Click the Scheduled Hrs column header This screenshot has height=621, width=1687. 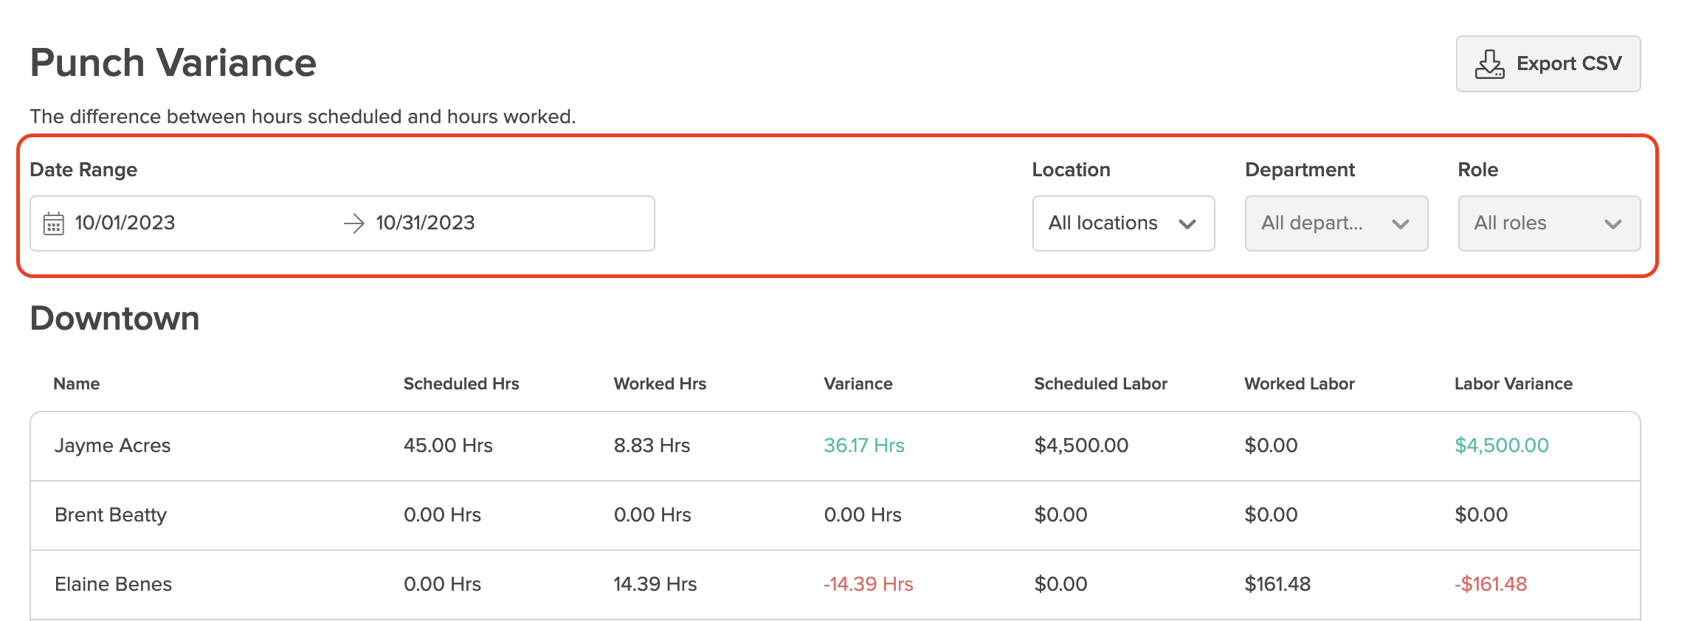pos(461,384)
